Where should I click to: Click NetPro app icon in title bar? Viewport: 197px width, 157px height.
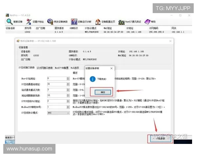(8, 15)
